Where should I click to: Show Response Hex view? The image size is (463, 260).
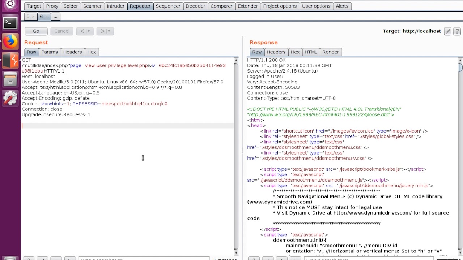click(x=295, y=52)
